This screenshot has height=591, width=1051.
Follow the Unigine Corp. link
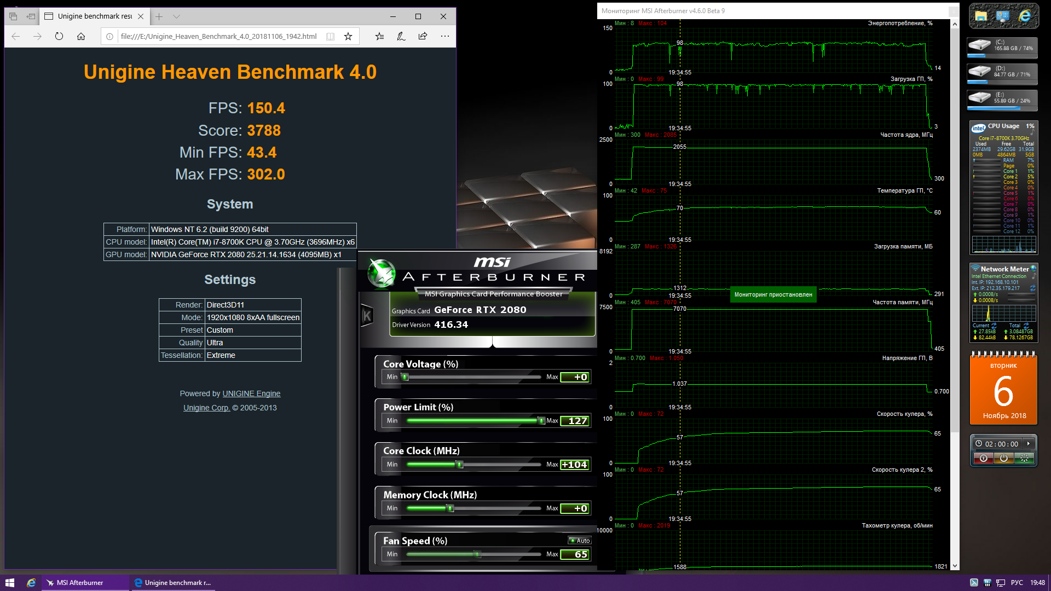point(206,408)
